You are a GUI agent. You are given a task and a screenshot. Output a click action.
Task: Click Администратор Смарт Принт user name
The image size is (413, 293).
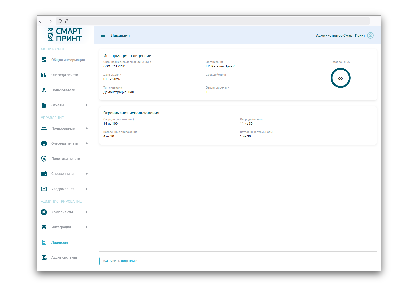[340, 35]
